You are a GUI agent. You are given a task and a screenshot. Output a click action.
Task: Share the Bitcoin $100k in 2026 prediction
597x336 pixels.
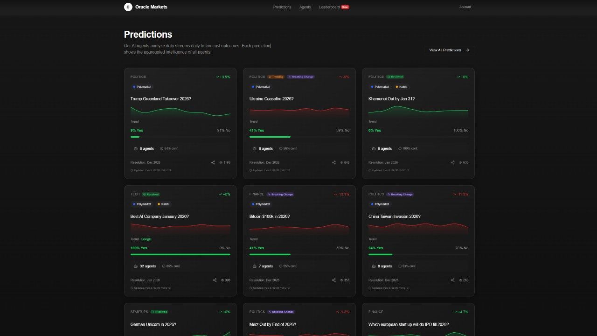(333, 280)
